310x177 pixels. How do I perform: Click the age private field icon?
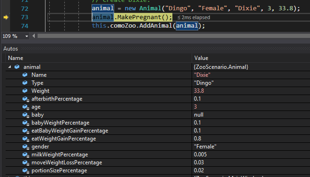coord(26,107)
